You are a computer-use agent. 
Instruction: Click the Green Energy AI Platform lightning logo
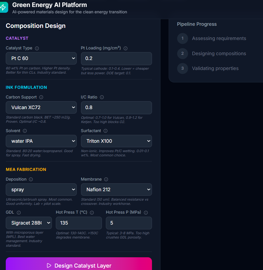[3, 7]
